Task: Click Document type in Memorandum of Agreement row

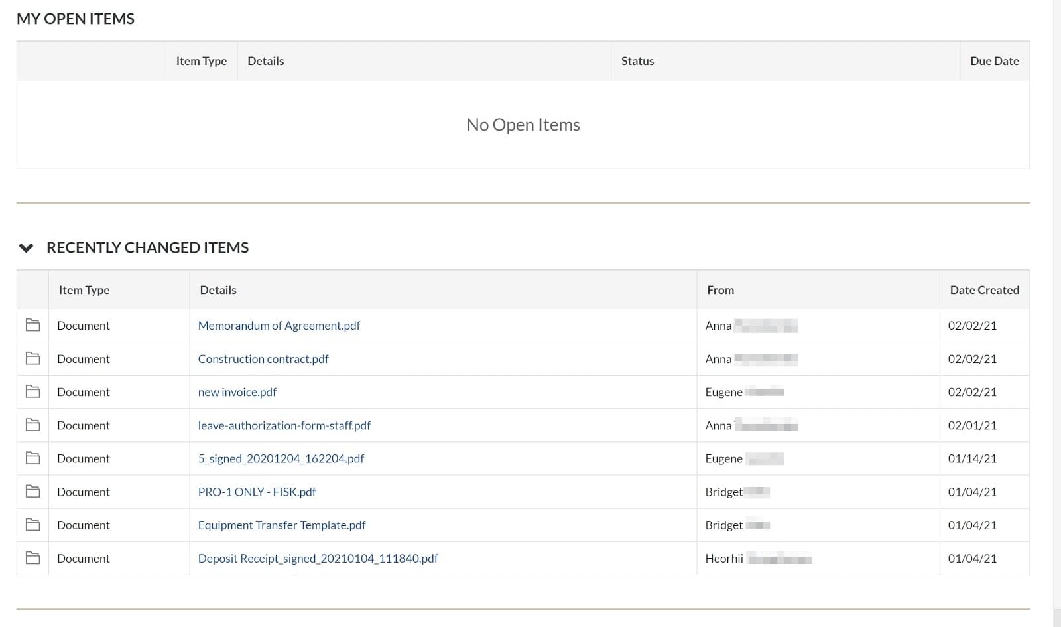Action: [84, 326]
